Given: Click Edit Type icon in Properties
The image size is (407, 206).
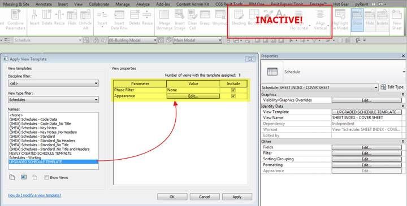Looking at the screenshot, I should pyautogui.click(x=383, y=87).
